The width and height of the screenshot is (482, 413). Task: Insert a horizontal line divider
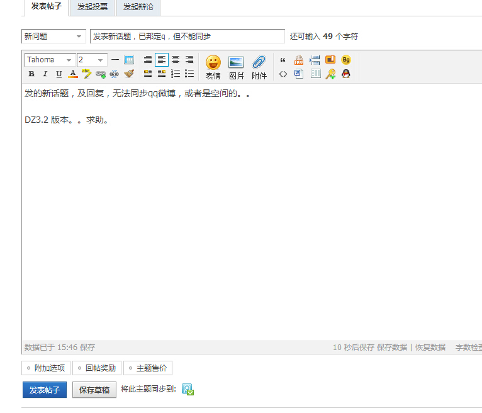pos(115,60)
